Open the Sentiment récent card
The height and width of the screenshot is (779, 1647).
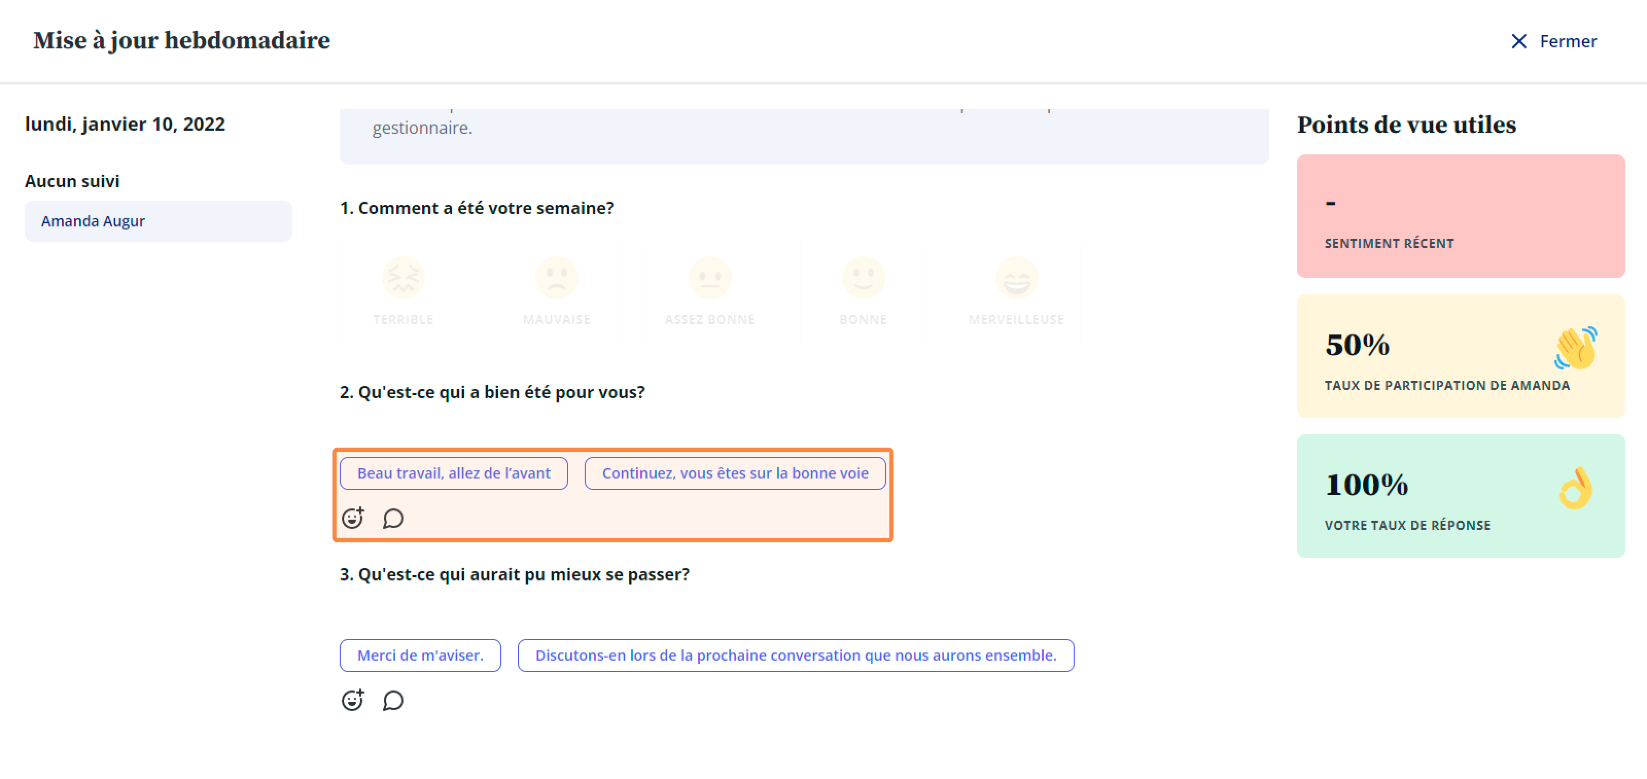[x=1460, y=216]
